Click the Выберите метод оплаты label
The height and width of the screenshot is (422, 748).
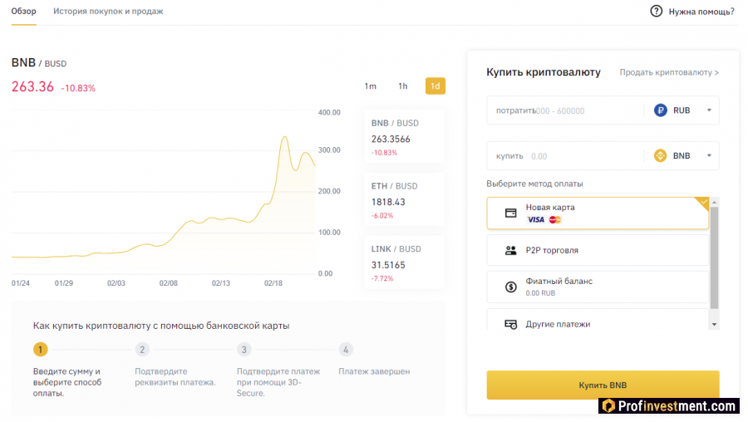pos(534,184)
